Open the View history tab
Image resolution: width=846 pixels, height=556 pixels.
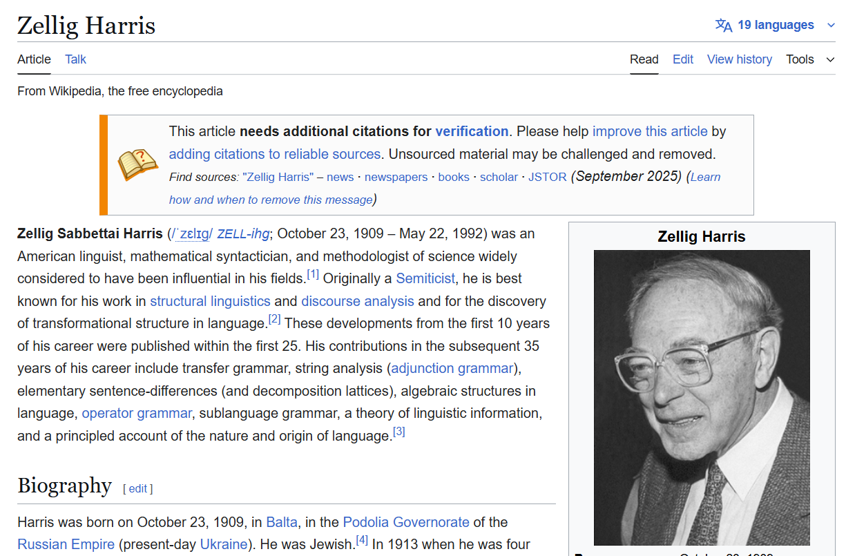(739, 59)
